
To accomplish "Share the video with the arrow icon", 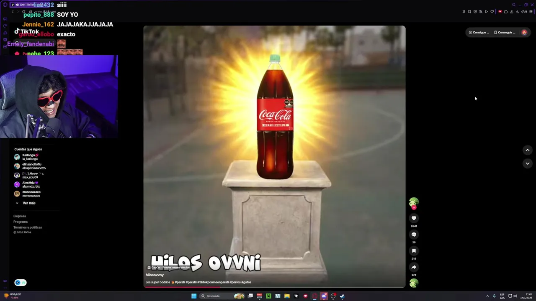I will 414,267.
